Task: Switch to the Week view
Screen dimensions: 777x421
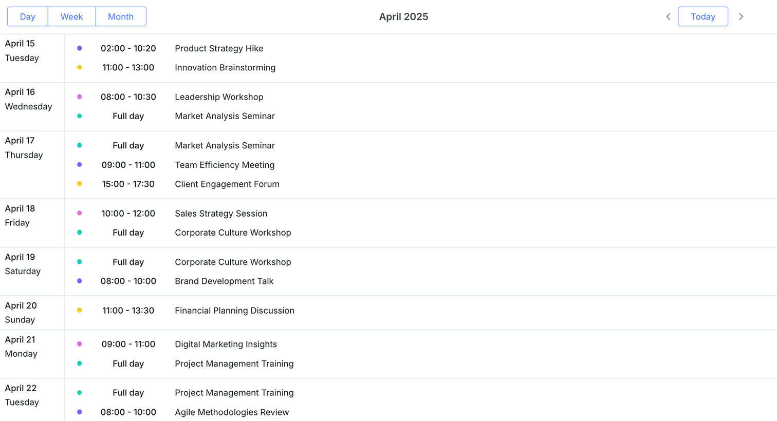Action: click(x=71, y=16)
